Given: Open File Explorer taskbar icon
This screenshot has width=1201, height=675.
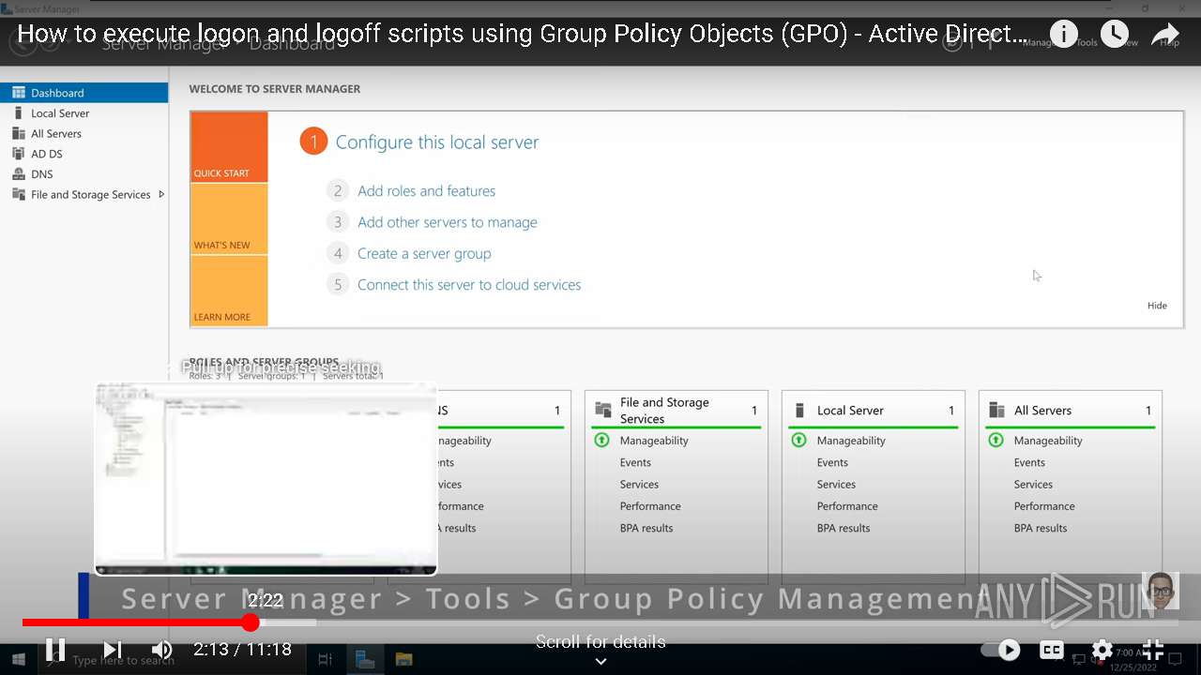Looking at the screenshot, I should (x=403, y=660).
